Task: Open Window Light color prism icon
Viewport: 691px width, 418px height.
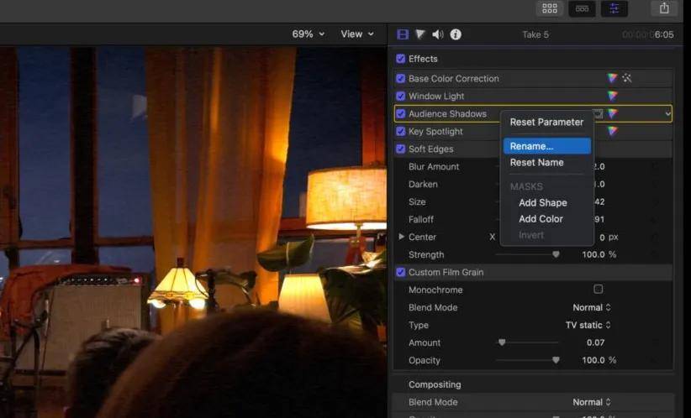Action: [x=612, y=96]
